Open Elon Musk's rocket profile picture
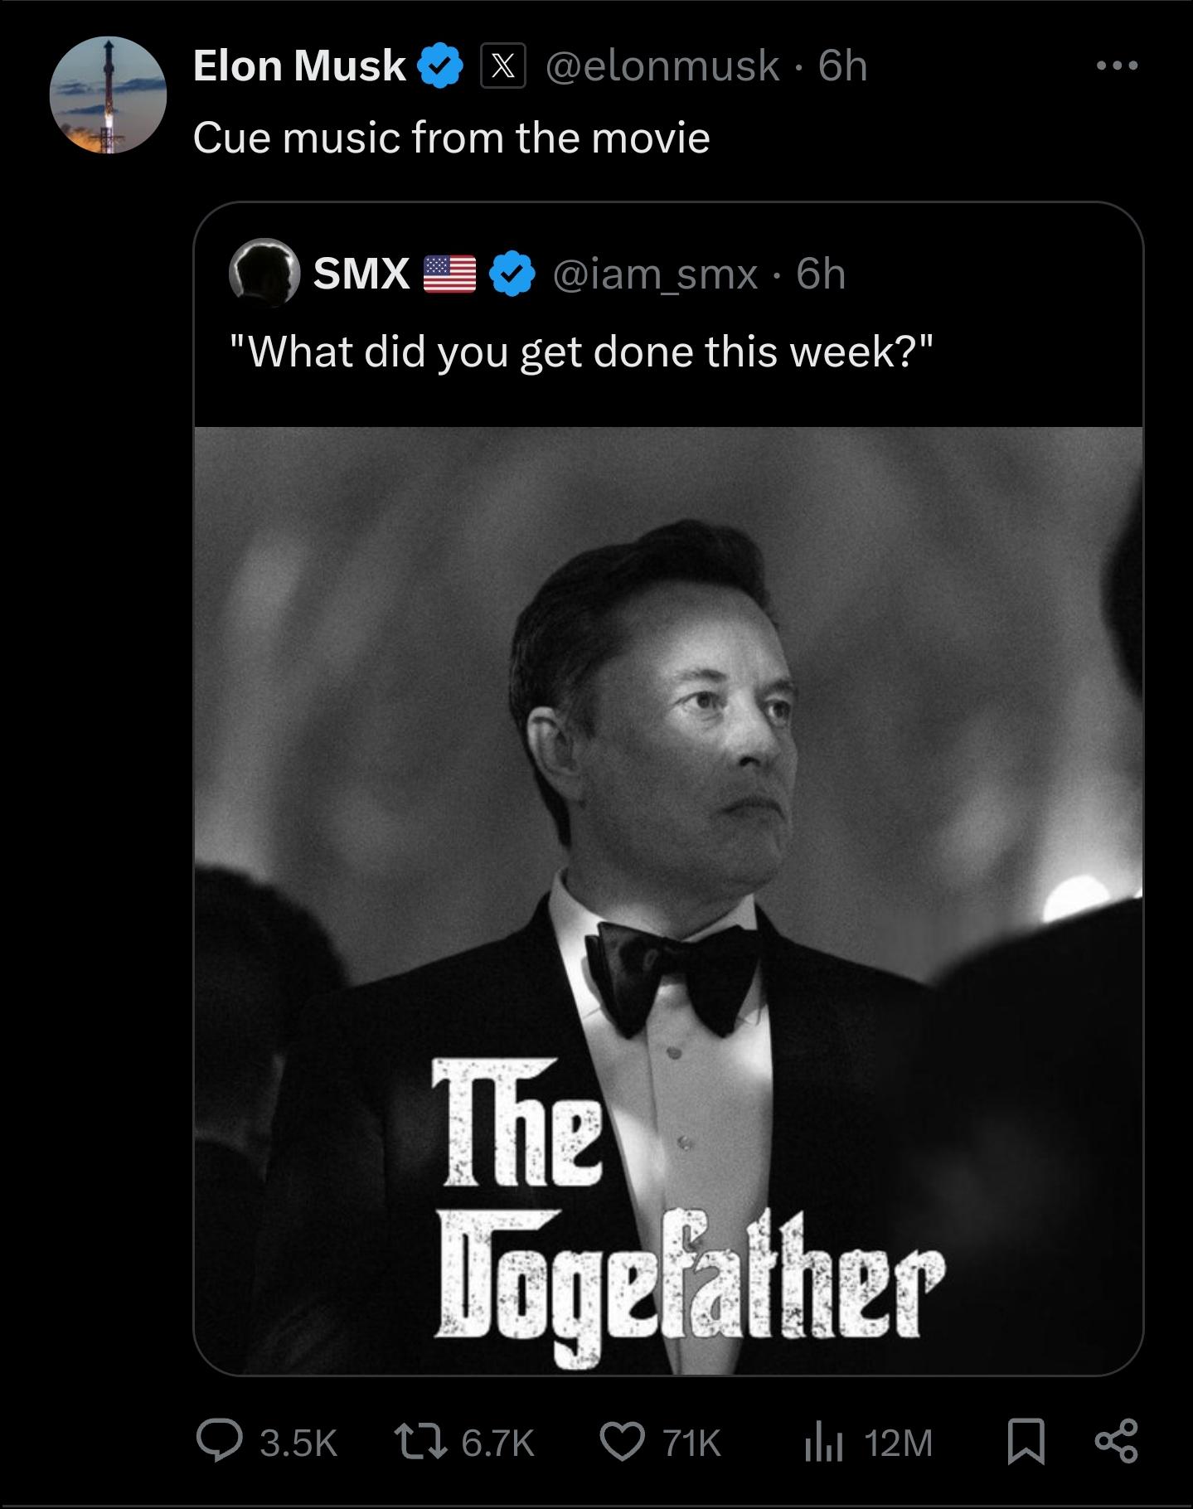Image resolution: width=1193 pixels, height=1509 pixels. click(x=109, y=95)
